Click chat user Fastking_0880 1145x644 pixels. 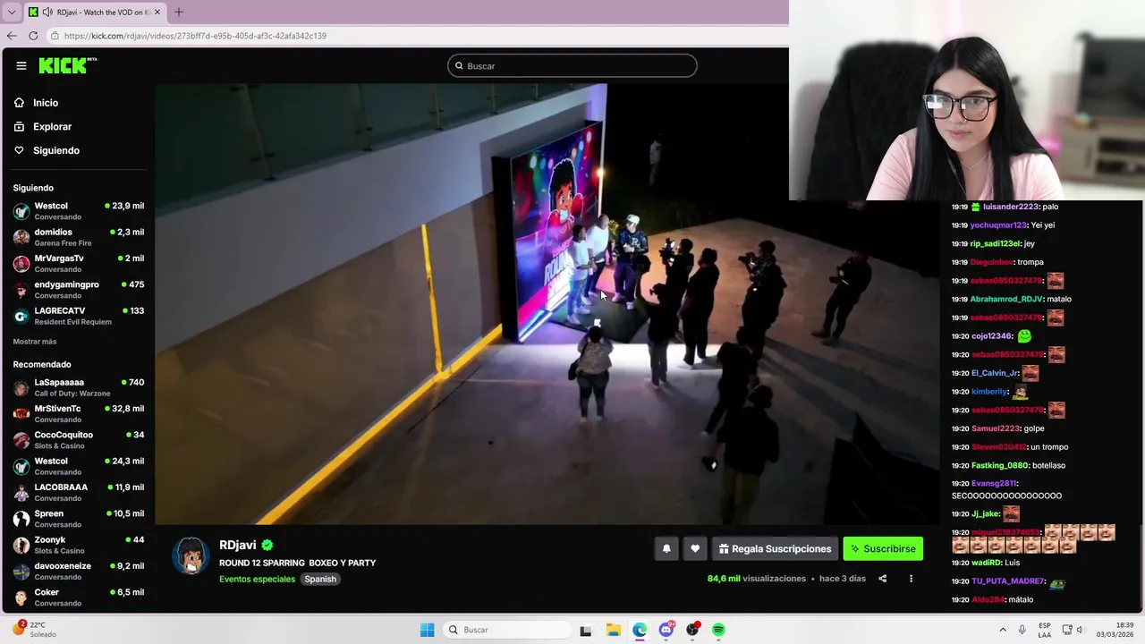pos(1000,465)
